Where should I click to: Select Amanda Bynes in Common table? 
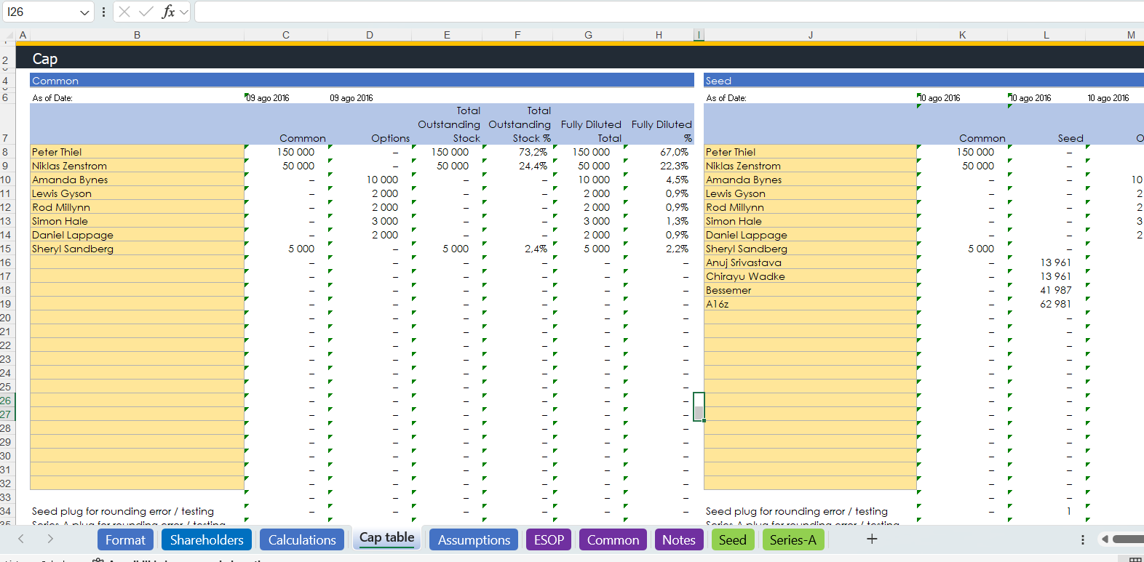[x=137, y=180]
